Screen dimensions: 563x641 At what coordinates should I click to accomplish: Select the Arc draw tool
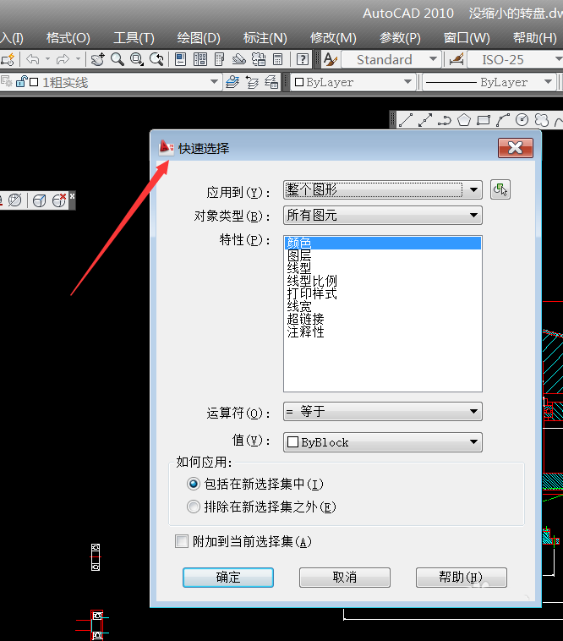click(x=503, y=120)
